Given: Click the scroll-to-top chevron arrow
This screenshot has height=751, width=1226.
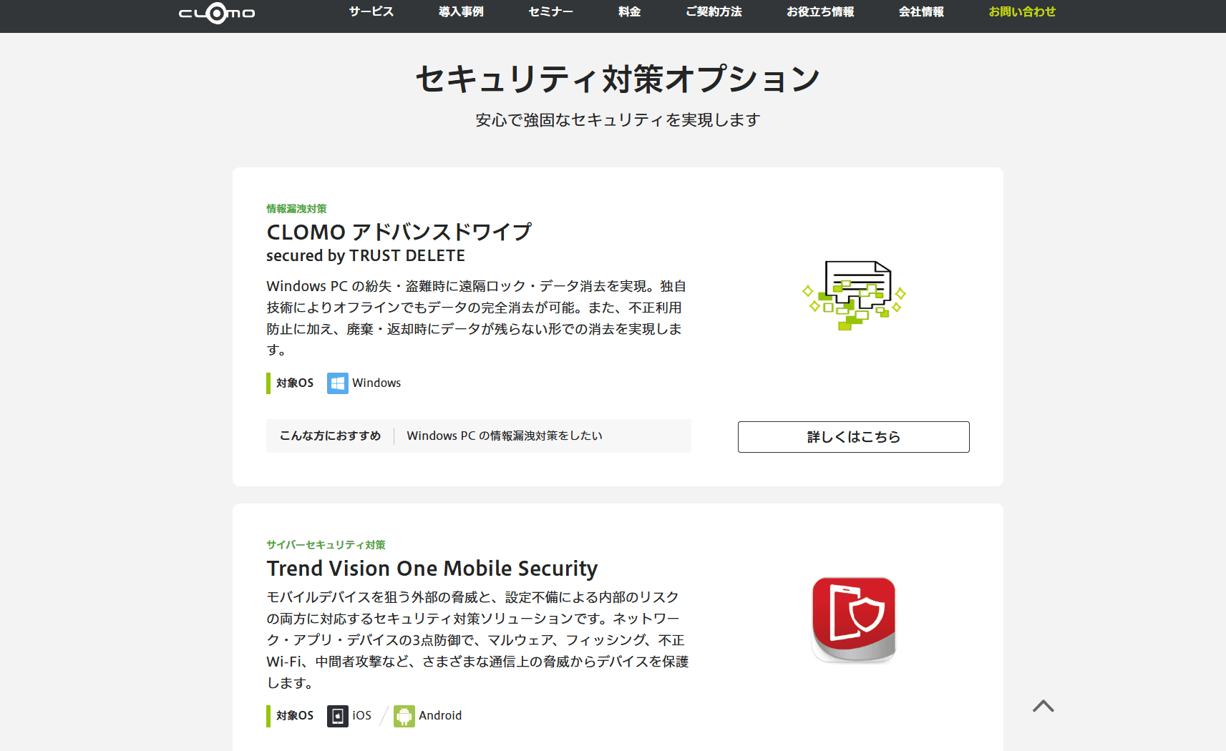Looking at the screenshot, I should coord(1043,706).
